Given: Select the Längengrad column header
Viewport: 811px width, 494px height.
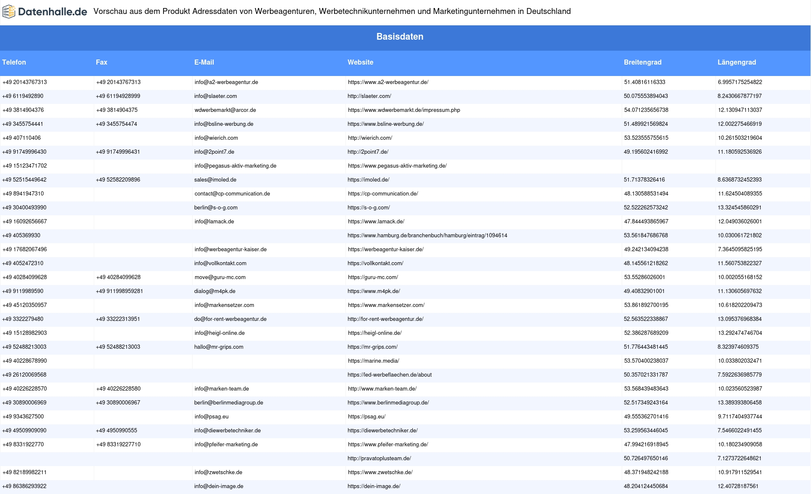Looking at the screenshot, I should [x=737, y=62].
